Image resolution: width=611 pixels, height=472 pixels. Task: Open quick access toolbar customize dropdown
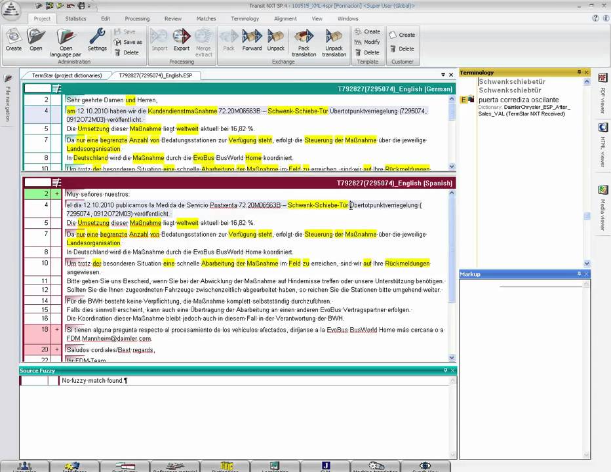[x=89, y=7]
